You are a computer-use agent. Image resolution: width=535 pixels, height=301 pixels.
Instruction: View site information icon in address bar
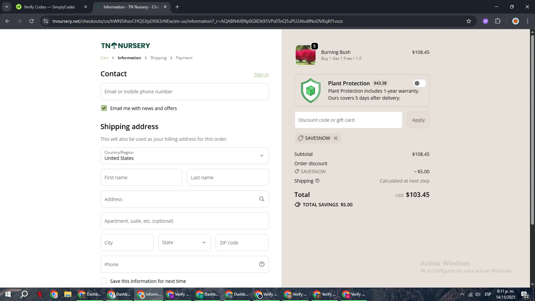point(45,21)
